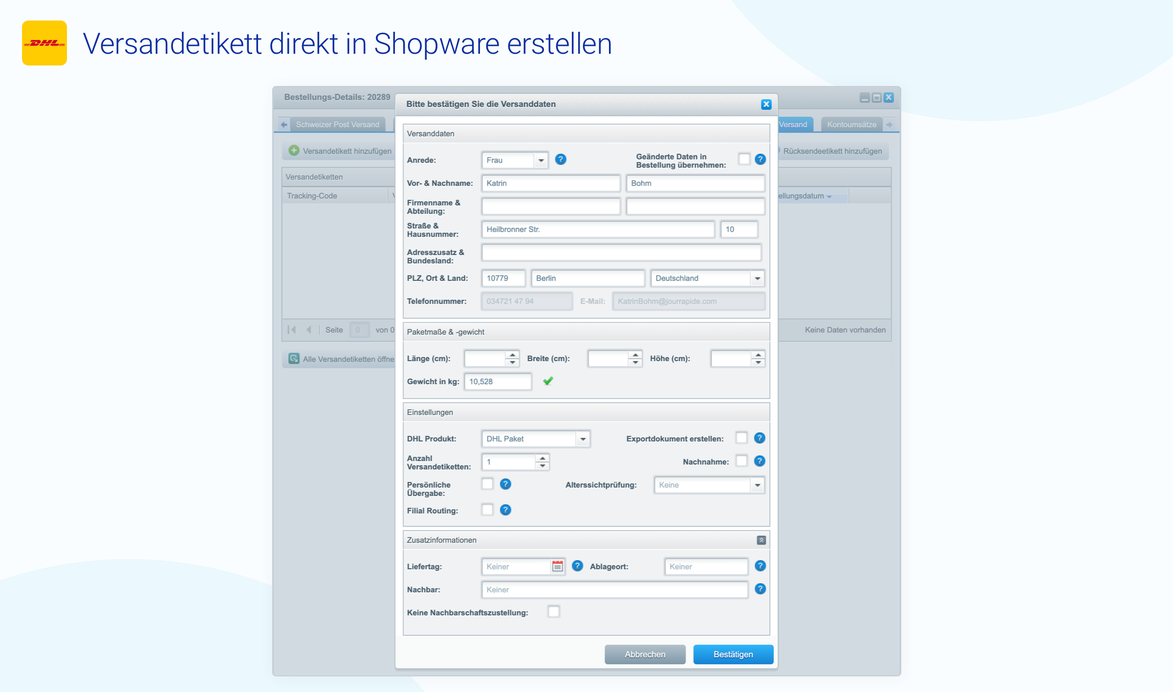
Task: Increase Anzahl Versandetiketten value
Action: click(x=542, y=458)
